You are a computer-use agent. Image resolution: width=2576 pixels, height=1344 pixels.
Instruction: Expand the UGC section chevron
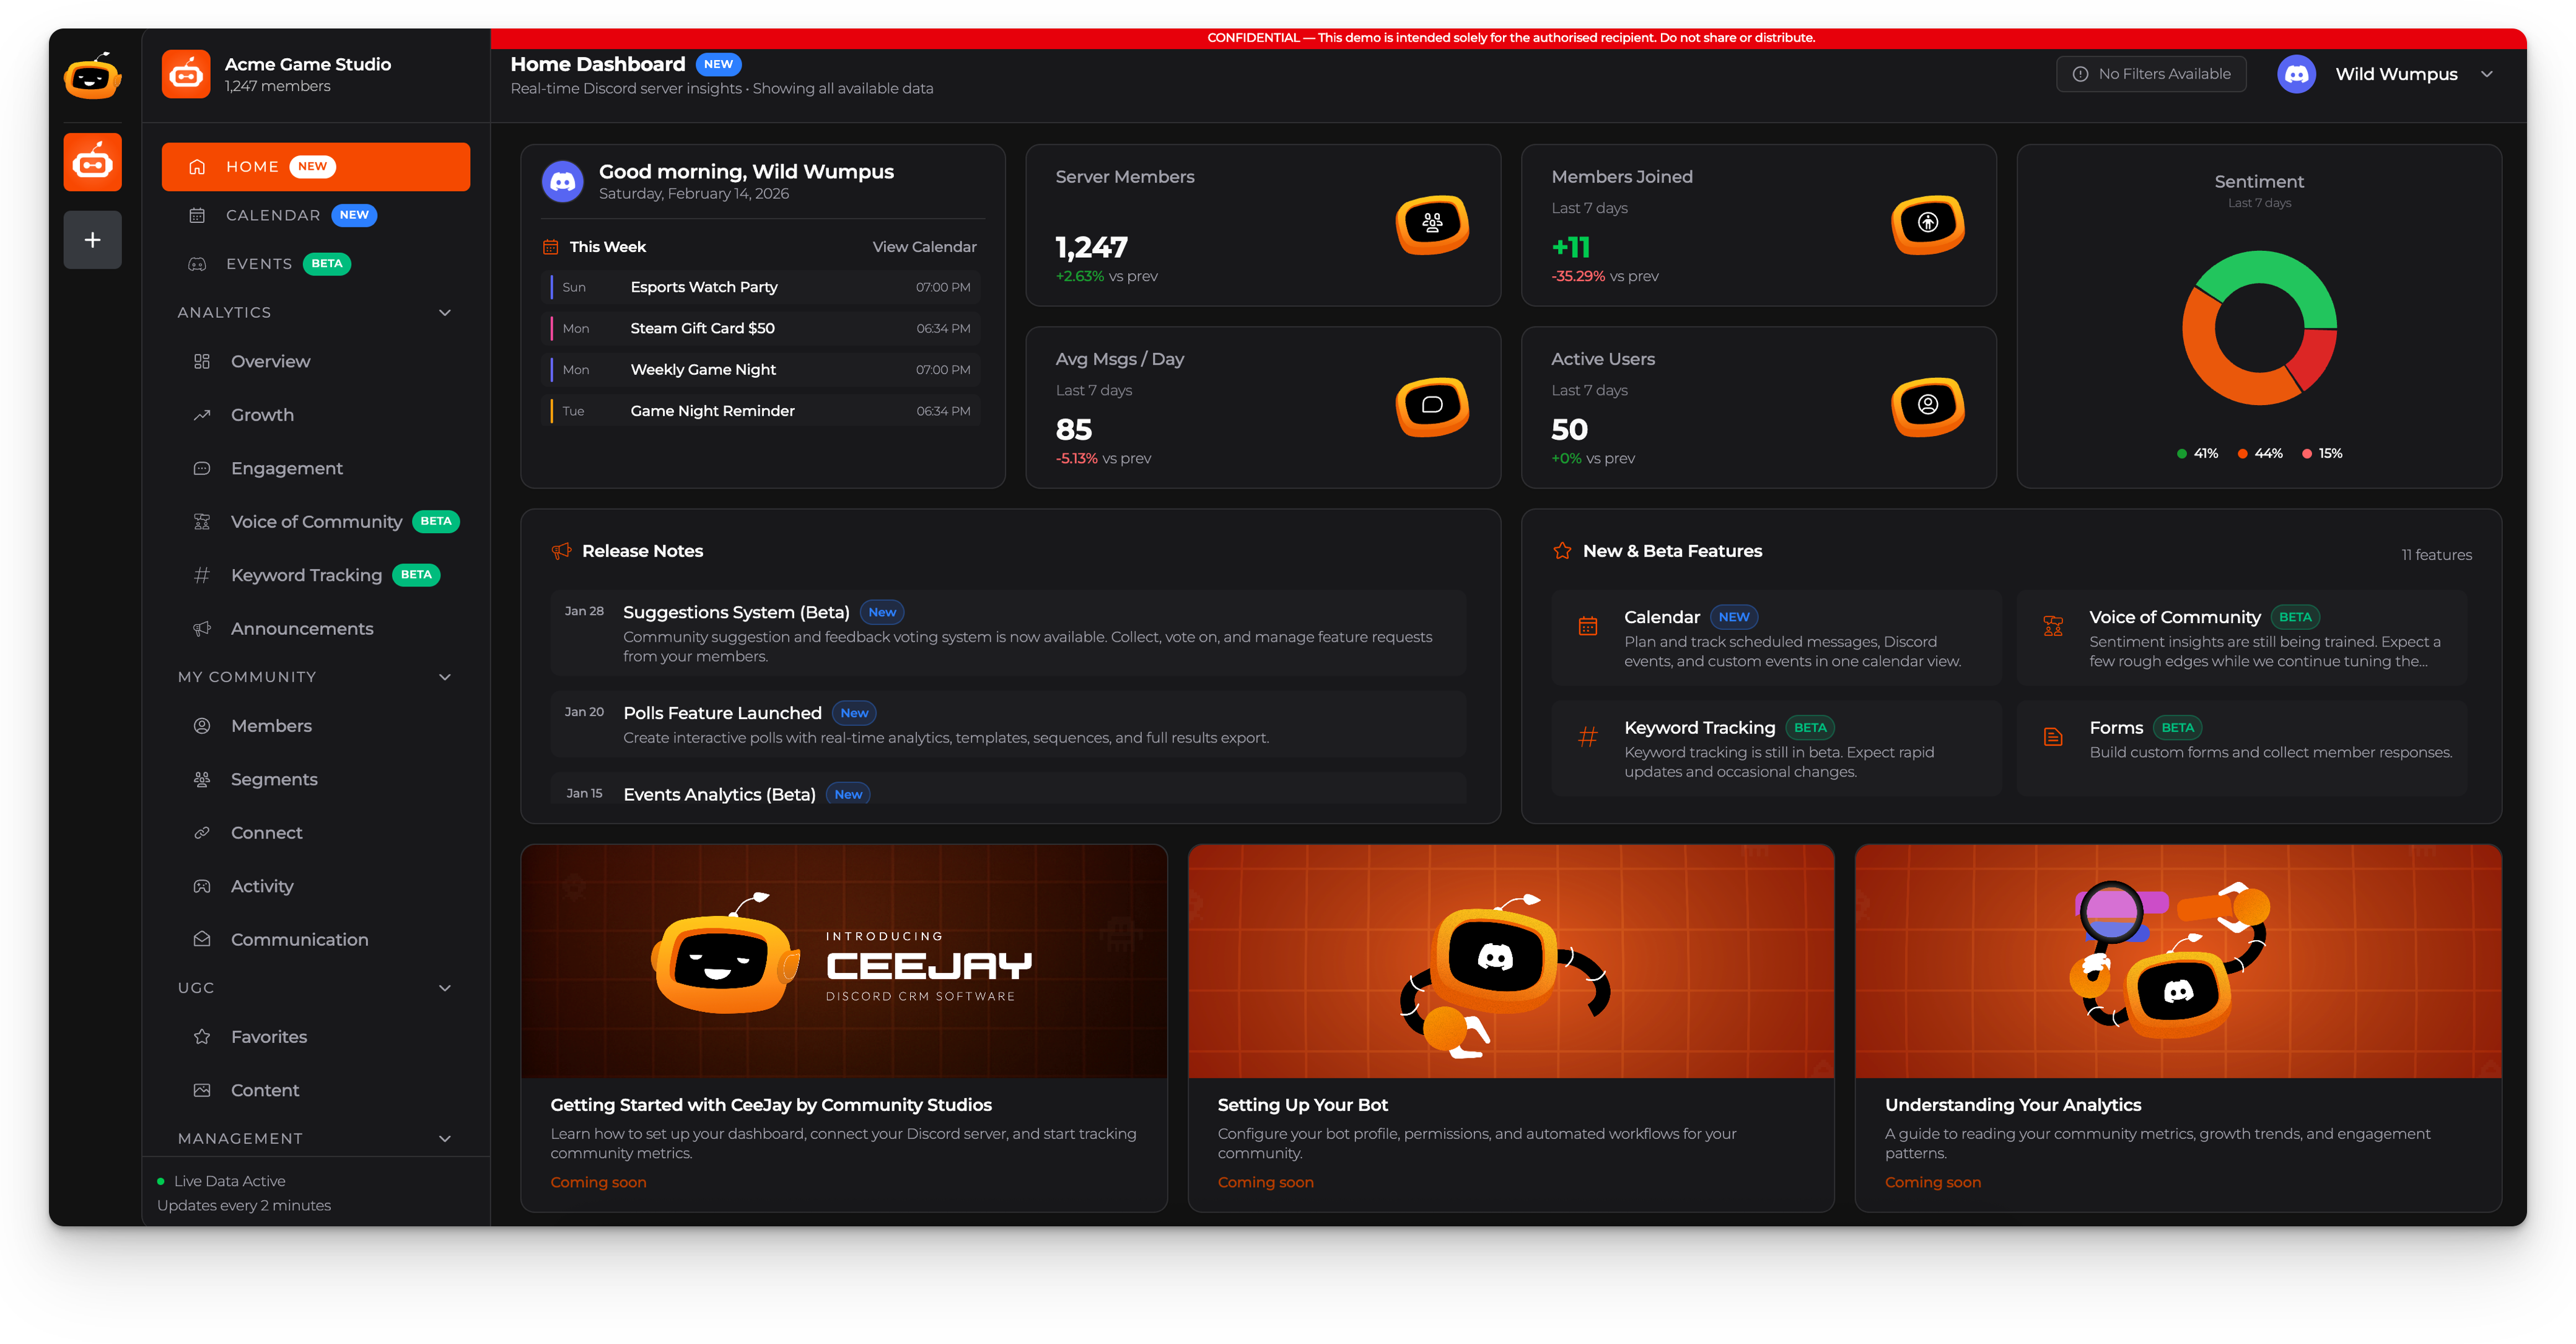(444, 987)
